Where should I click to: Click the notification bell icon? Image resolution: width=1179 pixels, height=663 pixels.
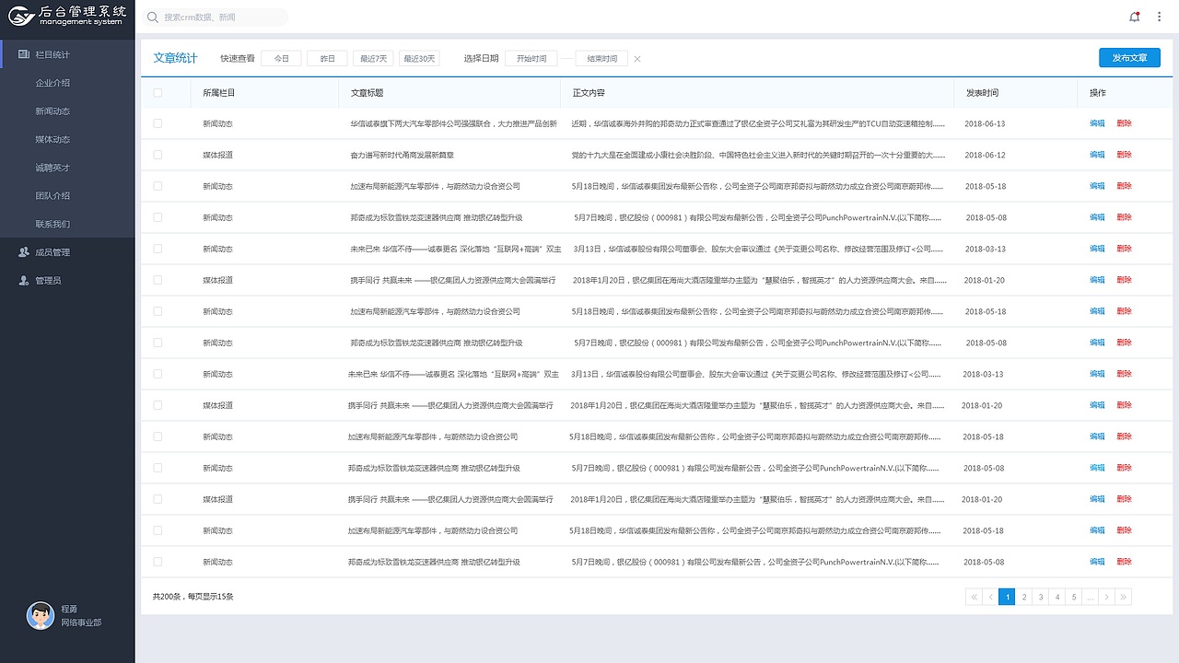1135,17
